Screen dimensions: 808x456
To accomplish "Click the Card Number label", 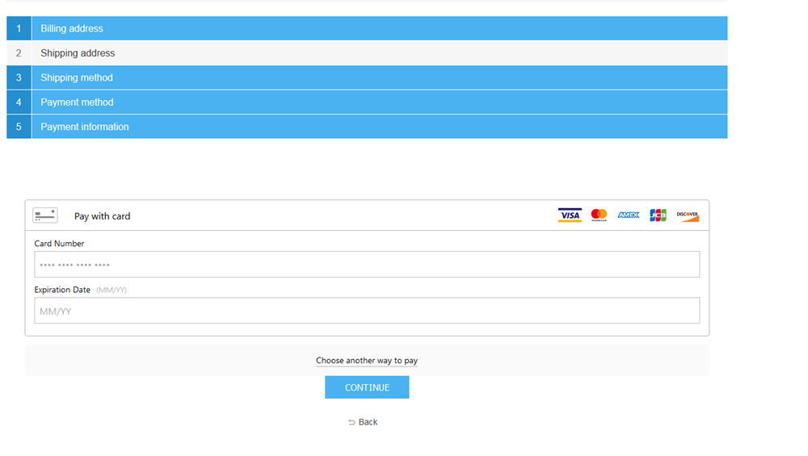I will 59,244.
